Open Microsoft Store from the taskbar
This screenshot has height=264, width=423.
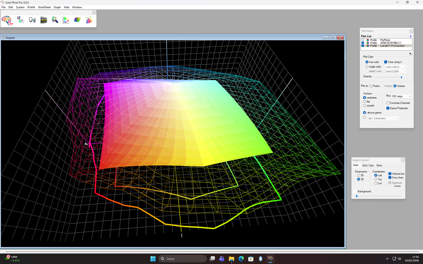(251, 259)
